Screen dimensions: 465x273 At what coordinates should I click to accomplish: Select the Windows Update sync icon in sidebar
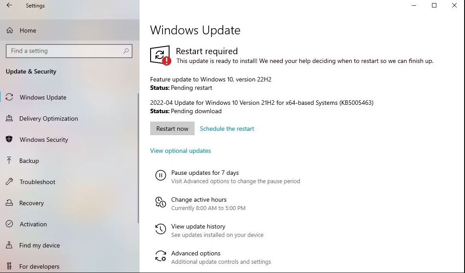point(9,97)
